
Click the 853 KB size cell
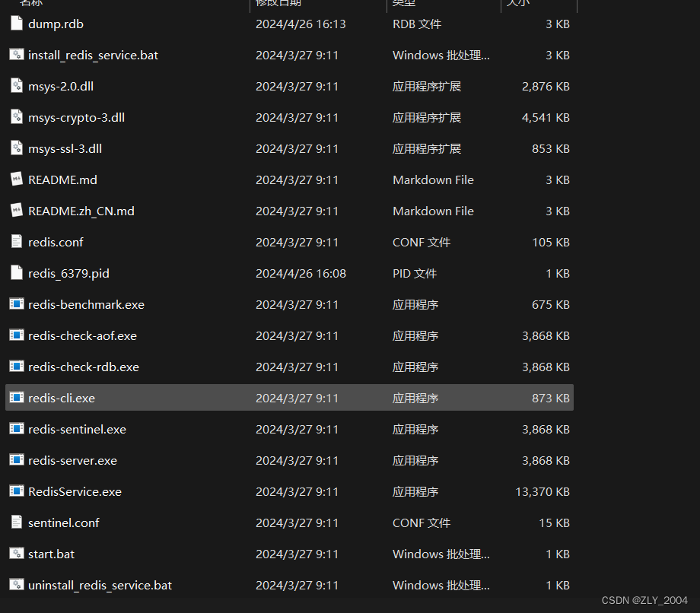550,149
